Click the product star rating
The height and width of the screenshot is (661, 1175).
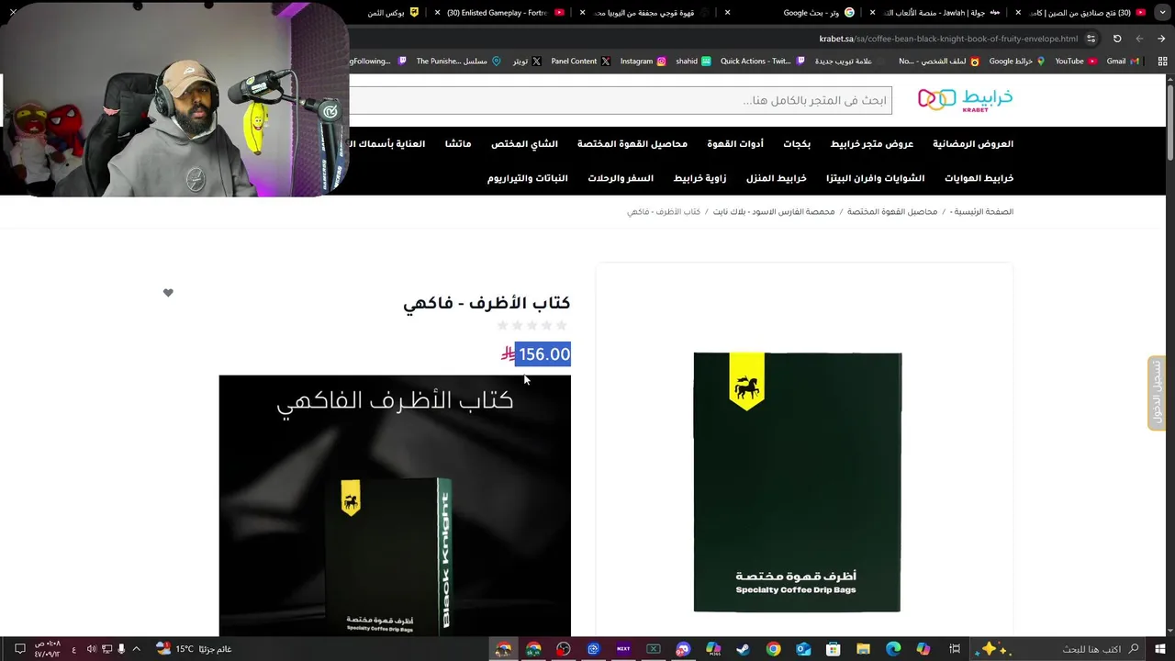[x=532, y=326]
